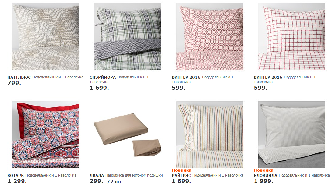Open the СНЭРЙМОРА product title link
The width and height of the screenshot is (332, 186).
click(103, 77)
